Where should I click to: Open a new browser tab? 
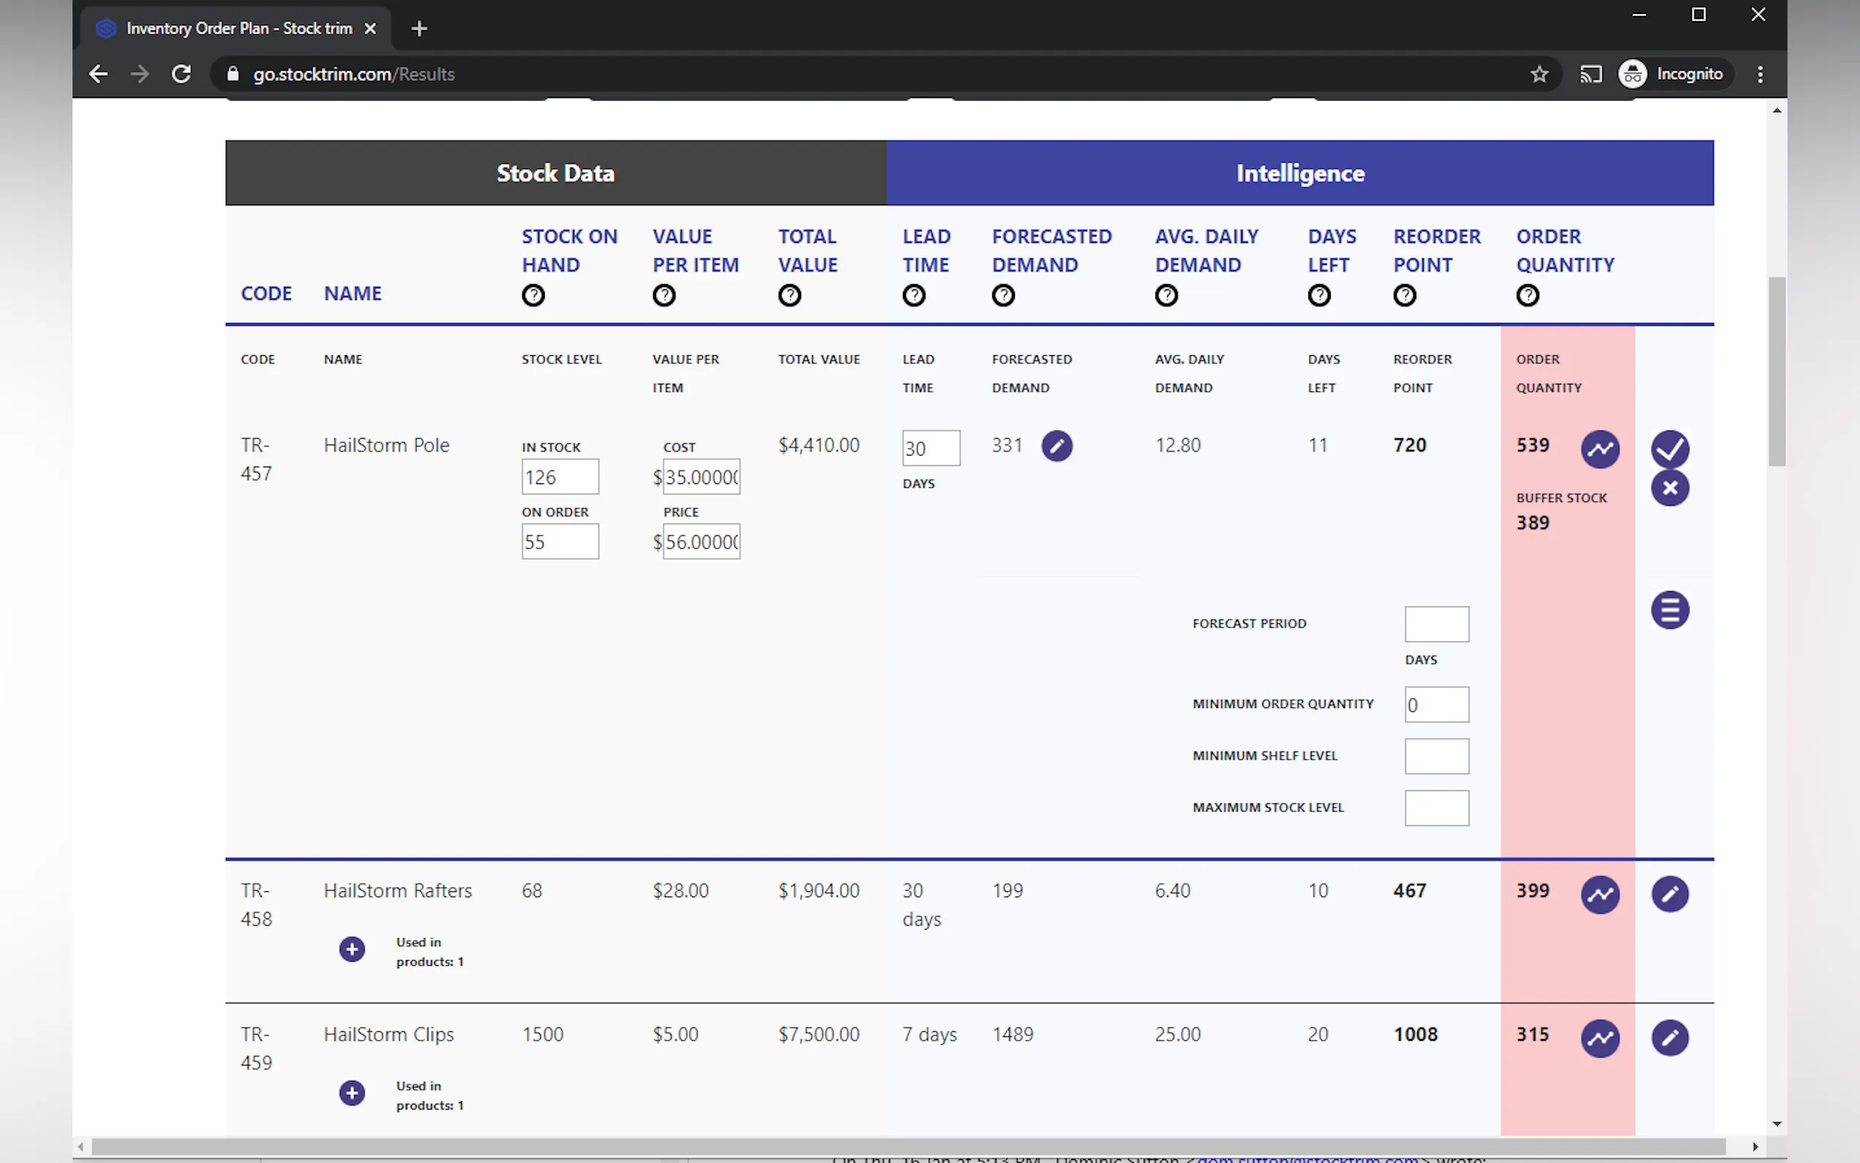pos(419,29)
